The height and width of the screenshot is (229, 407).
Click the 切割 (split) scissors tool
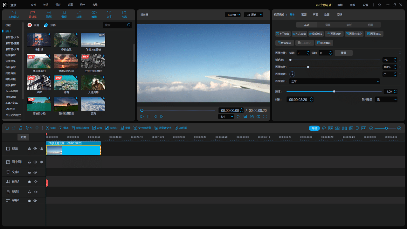click(50, 128)
